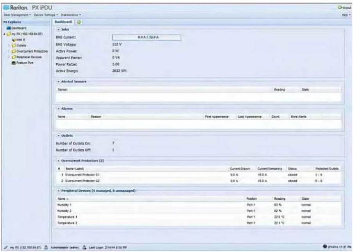Click the Active Energy value
This screenshot has width=353, height=252.
[x=119, y=71]
